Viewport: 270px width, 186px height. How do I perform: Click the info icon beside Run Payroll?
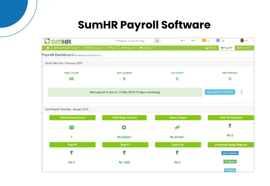pos(241,92)
